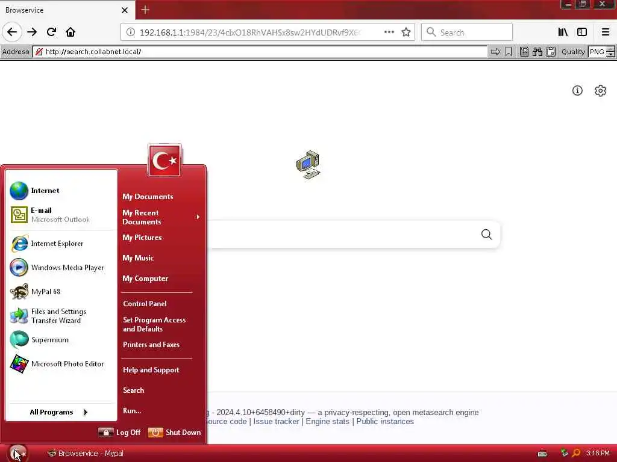Click the 3:18 PM clock
Viewport: 617px width, 462px height.
(x=598, y=454)
